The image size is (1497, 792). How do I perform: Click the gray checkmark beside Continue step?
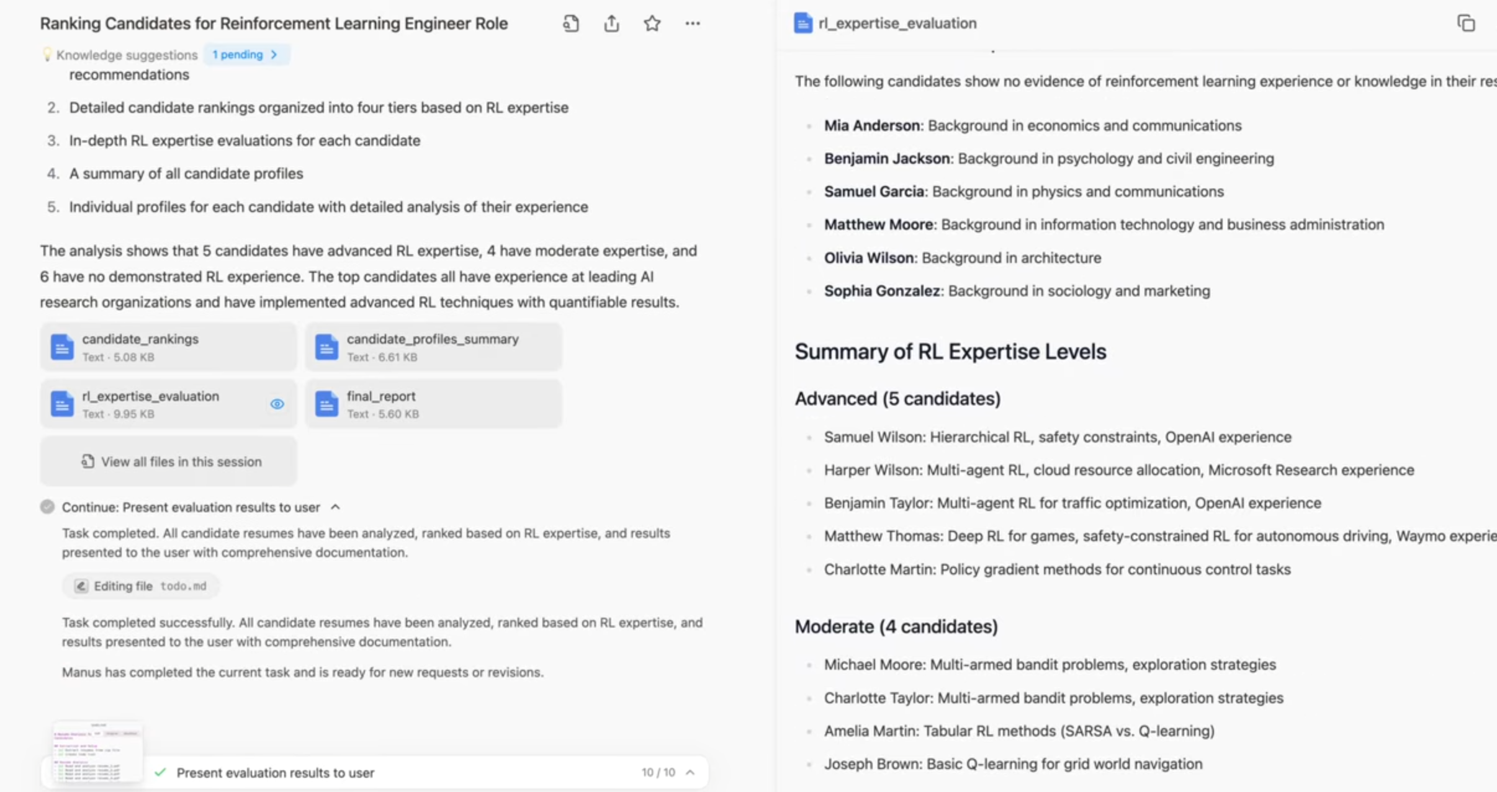tap(47, 507)
